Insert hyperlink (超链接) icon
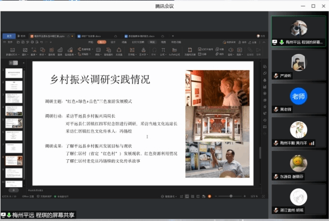The image size is (329, 221). [x=249, y=50]
